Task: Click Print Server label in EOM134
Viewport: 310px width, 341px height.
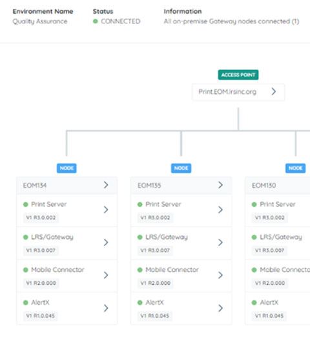Action: (x=49, y=204)
